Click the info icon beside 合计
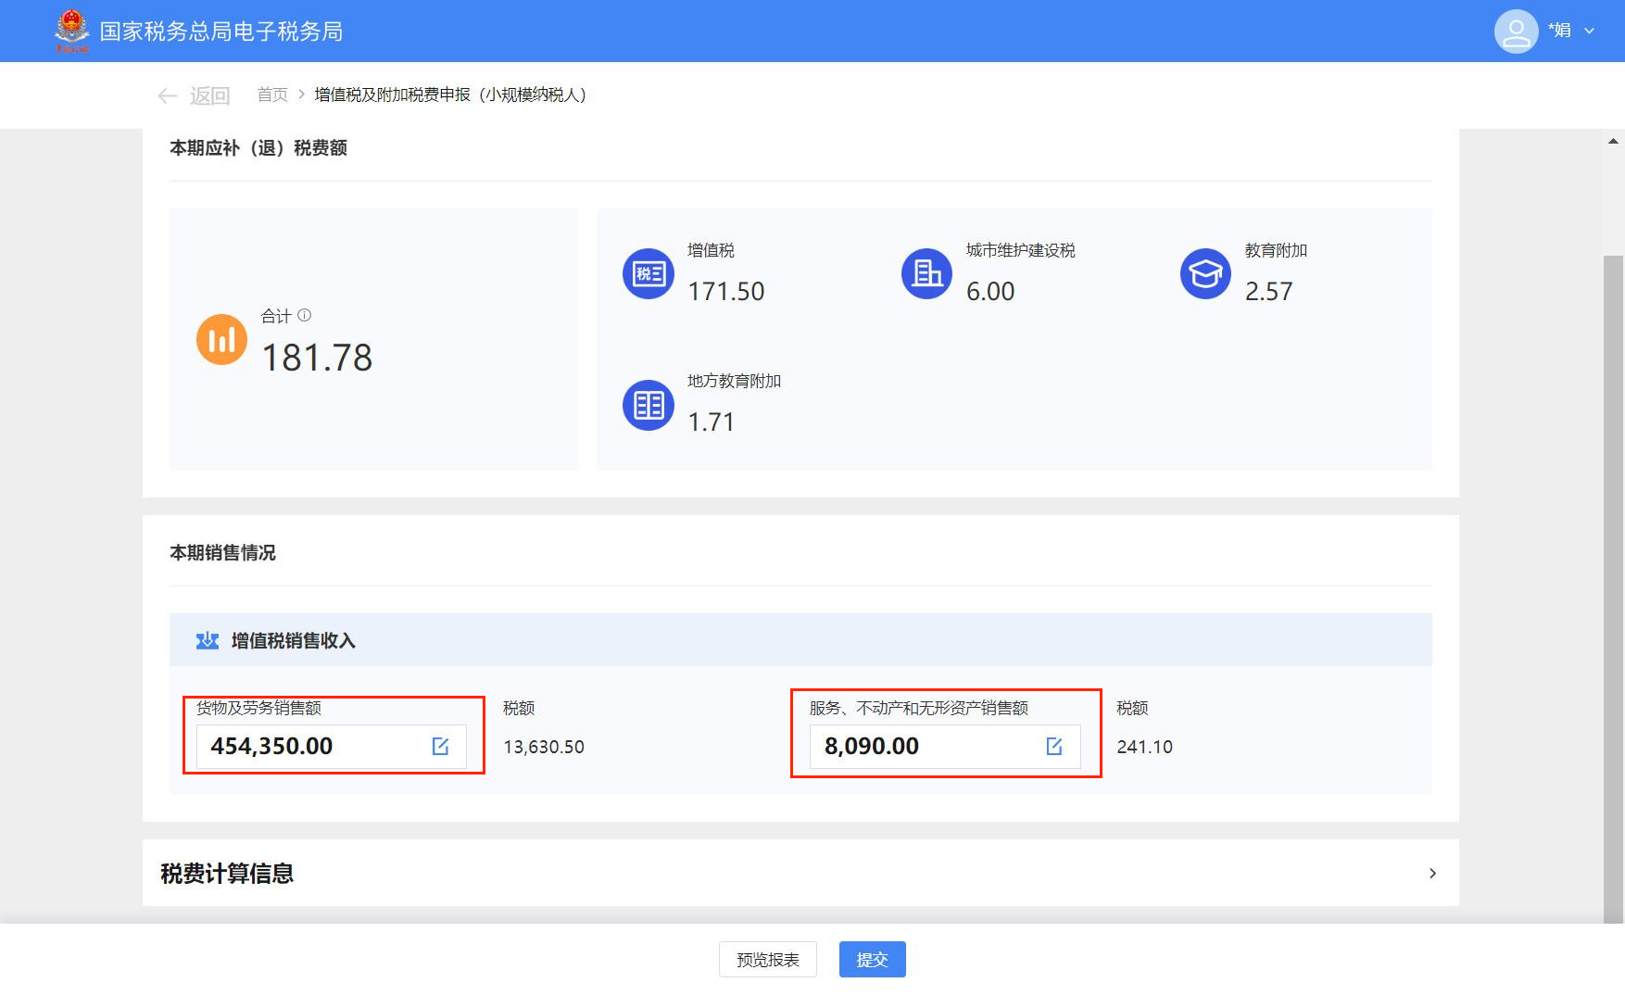This screenshot has width=1625, height=995. [x=304, y=315]
